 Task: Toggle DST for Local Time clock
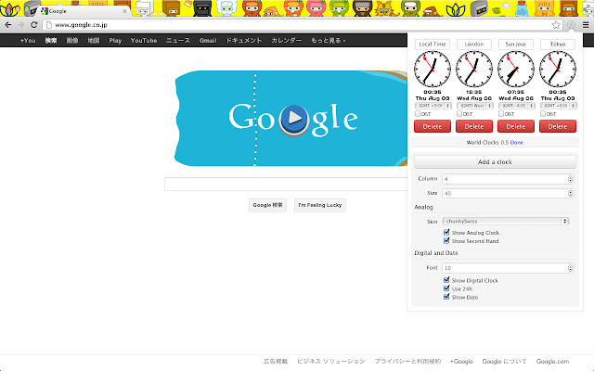click(418, 113)
